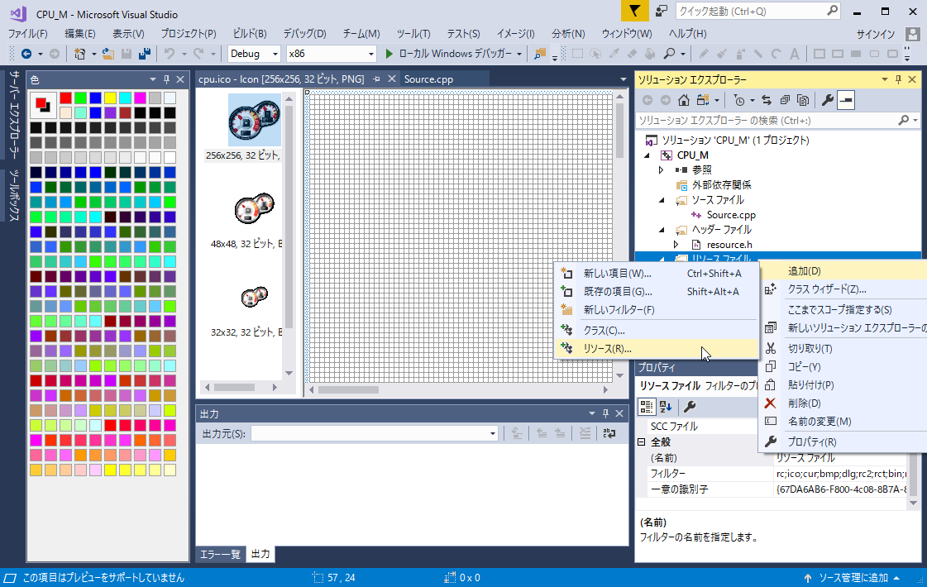The image size is (927, 587).
Task: Close the Color palette panel
Action: (180, 79)
